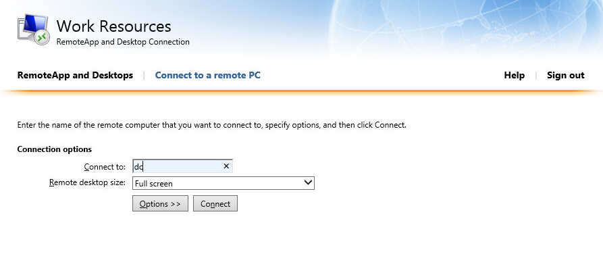
Task: Select the Full screen combo box text
Action: [154, 184]
